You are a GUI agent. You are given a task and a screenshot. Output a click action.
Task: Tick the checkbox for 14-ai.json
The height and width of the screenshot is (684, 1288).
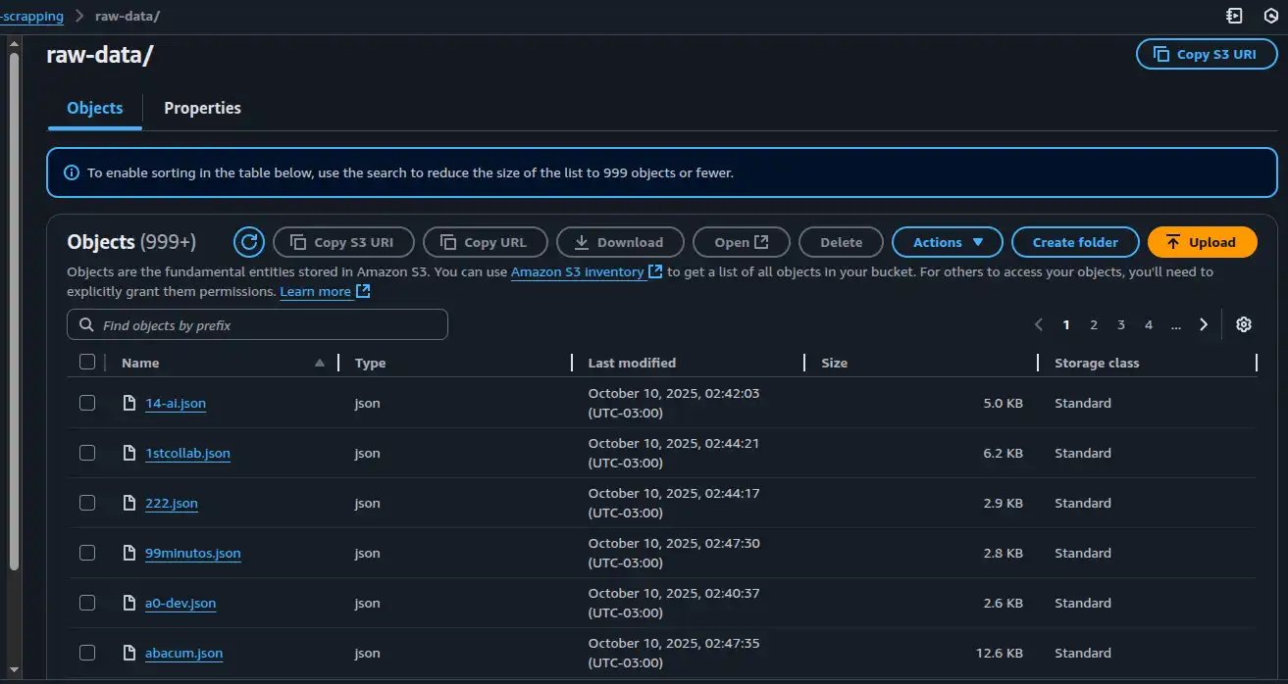point(87,403)
